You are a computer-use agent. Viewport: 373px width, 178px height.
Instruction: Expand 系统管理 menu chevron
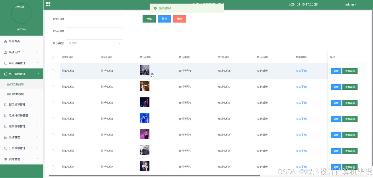click(x=38, y=137)
